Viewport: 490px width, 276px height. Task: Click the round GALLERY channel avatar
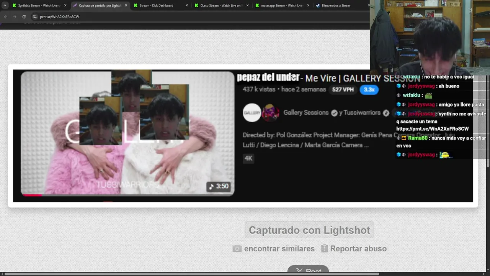pos(252,113)
